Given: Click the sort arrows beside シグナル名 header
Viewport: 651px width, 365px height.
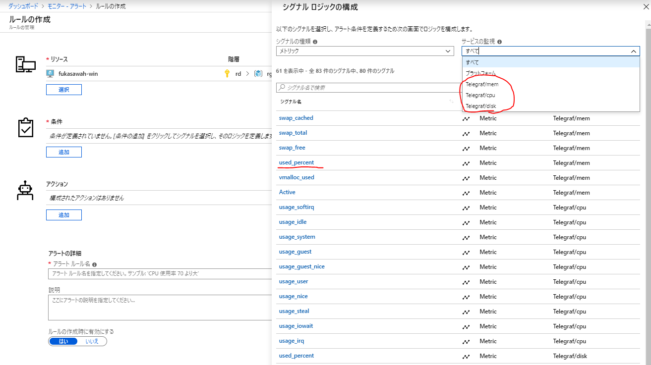Looking at the screenshot, I should [x=451, y=102].
